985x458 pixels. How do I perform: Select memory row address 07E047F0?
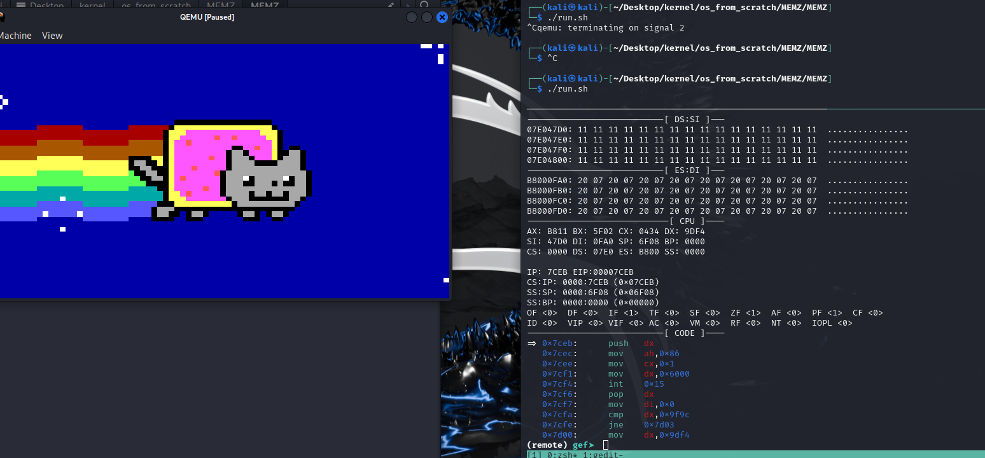(x=550, y=150)
